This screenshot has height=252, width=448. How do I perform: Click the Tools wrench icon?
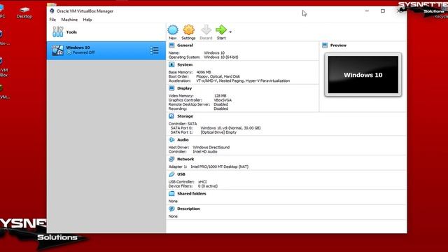(x=57, y=31)
